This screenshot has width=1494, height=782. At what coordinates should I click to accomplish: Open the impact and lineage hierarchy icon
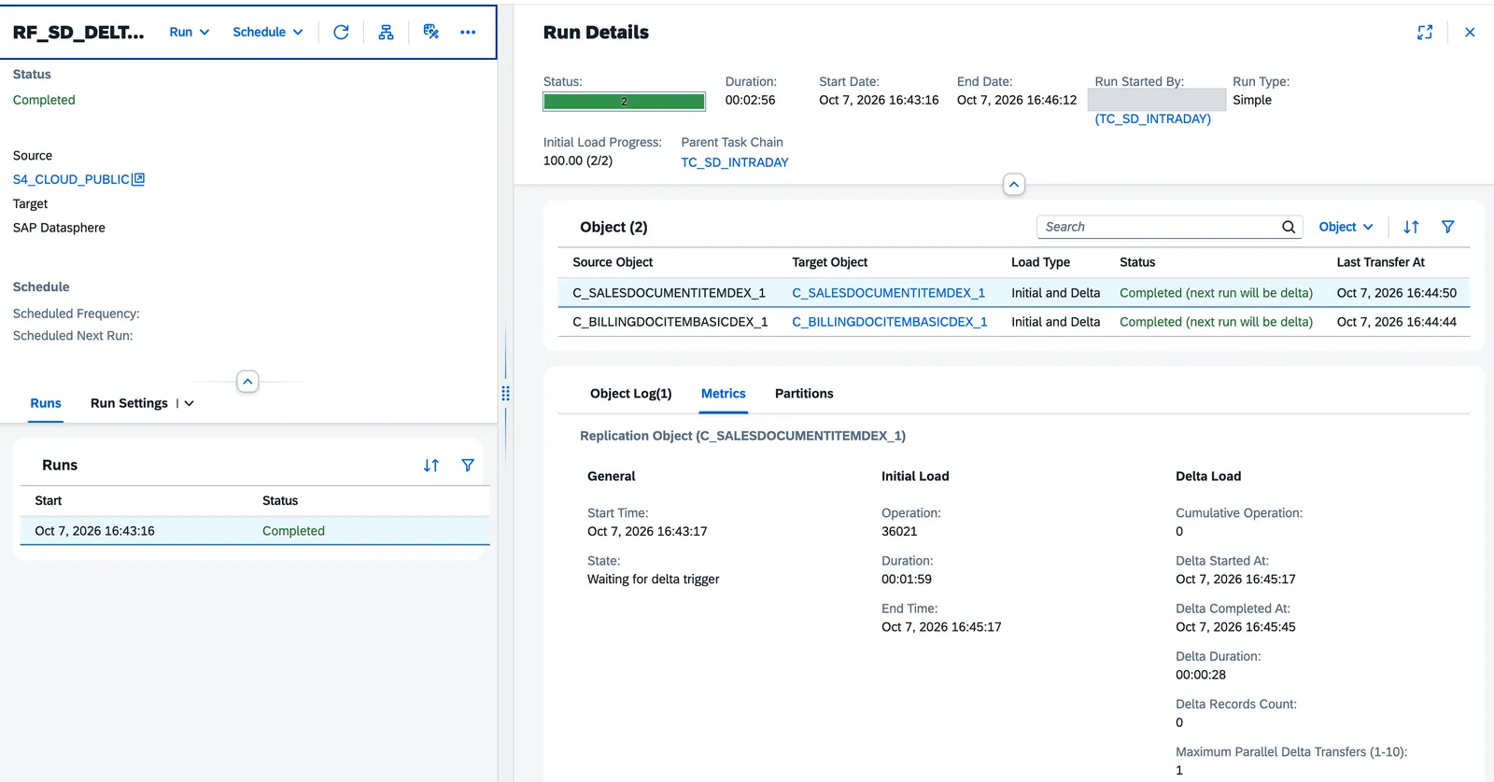(x=386, y=32)
